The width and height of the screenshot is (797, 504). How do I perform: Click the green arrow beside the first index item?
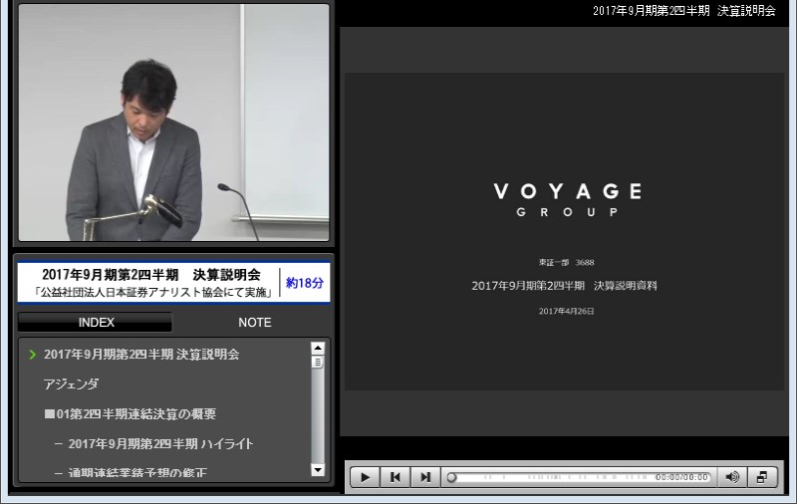pos(33,355)
